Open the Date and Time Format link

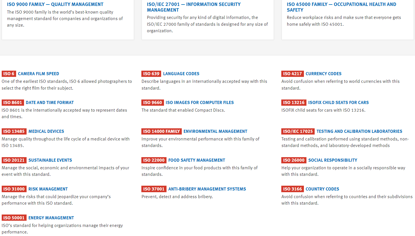50,103
